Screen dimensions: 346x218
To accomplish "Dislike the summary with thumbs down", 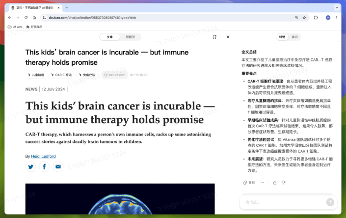I will (x=284, y=183).
